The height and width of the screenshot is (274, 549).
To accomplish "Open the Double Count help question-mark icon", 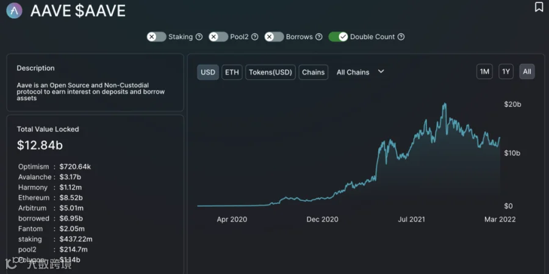I will click(x=401, y=37).
